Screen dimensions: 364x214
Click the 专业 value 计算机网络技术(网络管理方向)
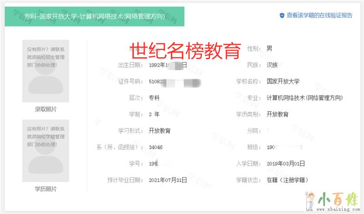304,98
